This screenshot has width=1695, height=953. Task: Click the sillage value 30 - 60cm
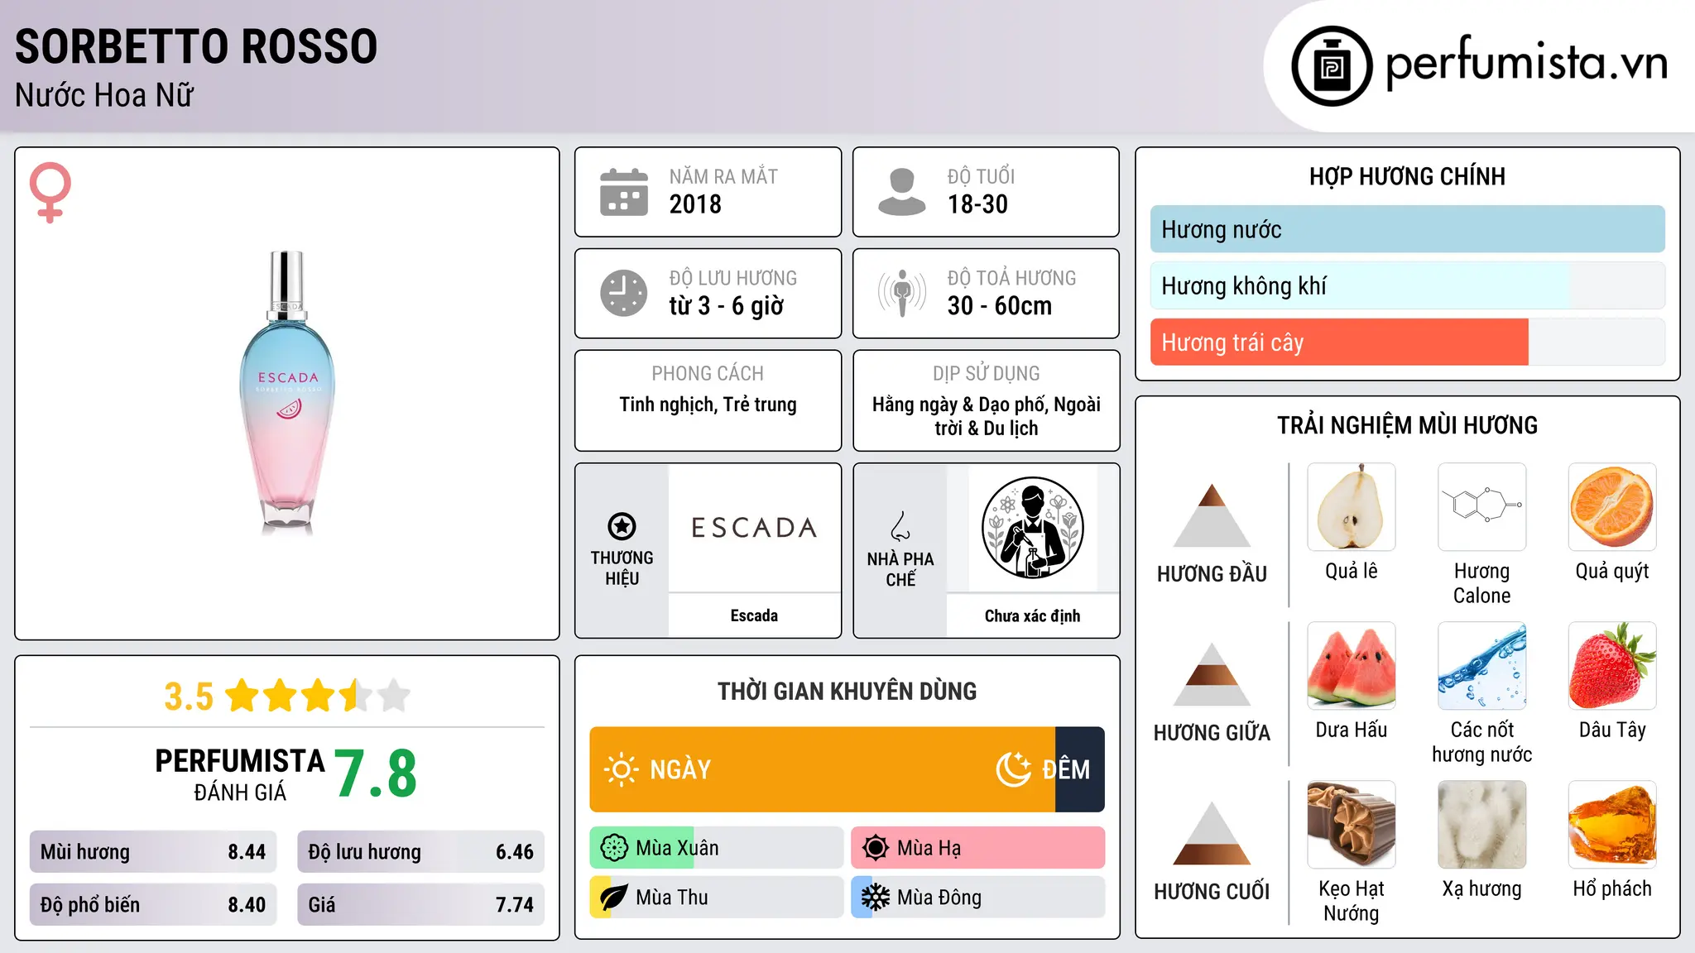click(1000, 306)
